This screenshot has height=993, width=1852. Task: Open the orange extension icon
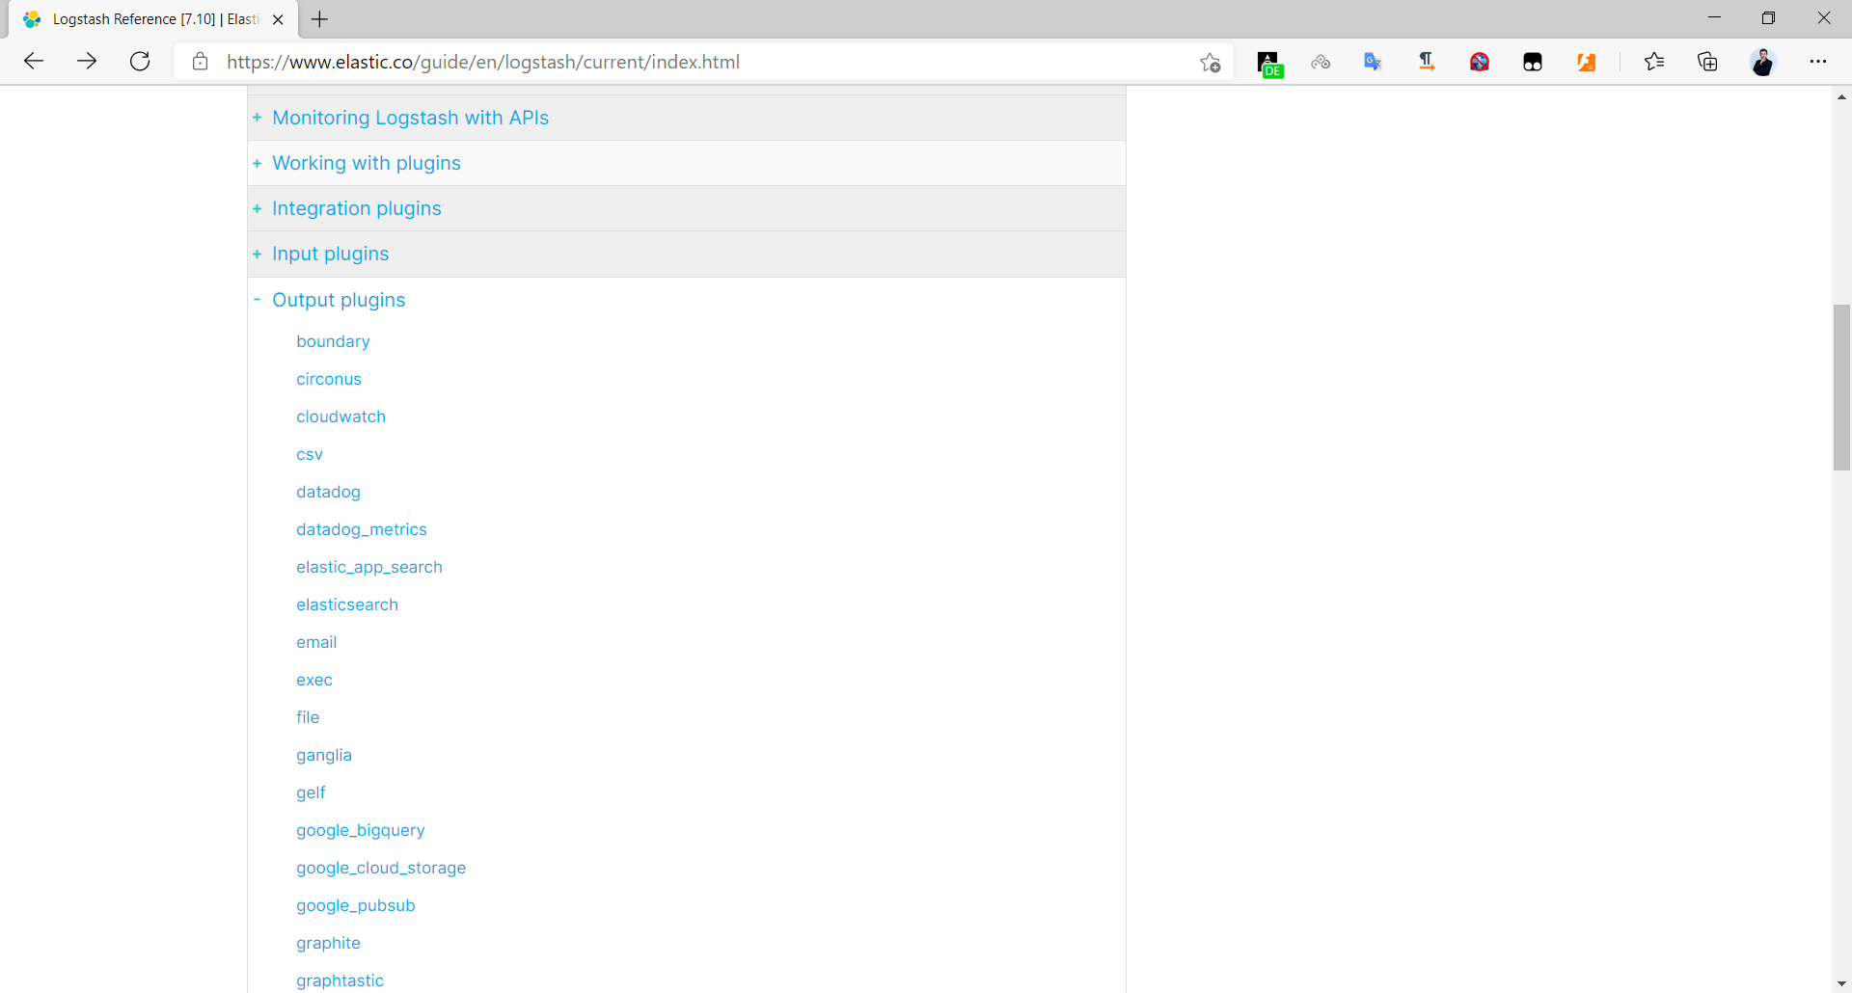coord(1586,63)
